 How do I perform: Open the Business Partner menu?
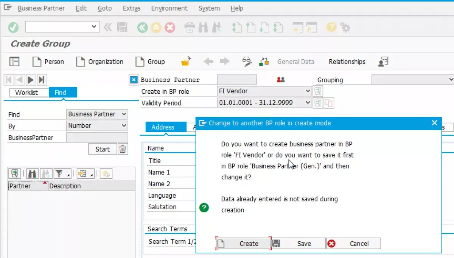[x=41, y=8]
